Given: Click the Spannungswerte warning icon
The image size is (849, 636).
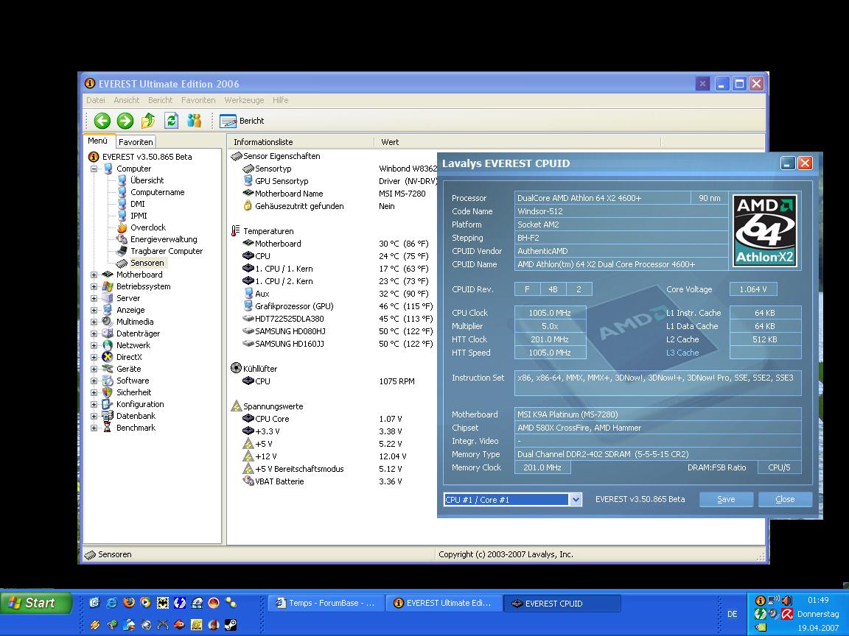Looking at the screenshot, I should (236, 406).
